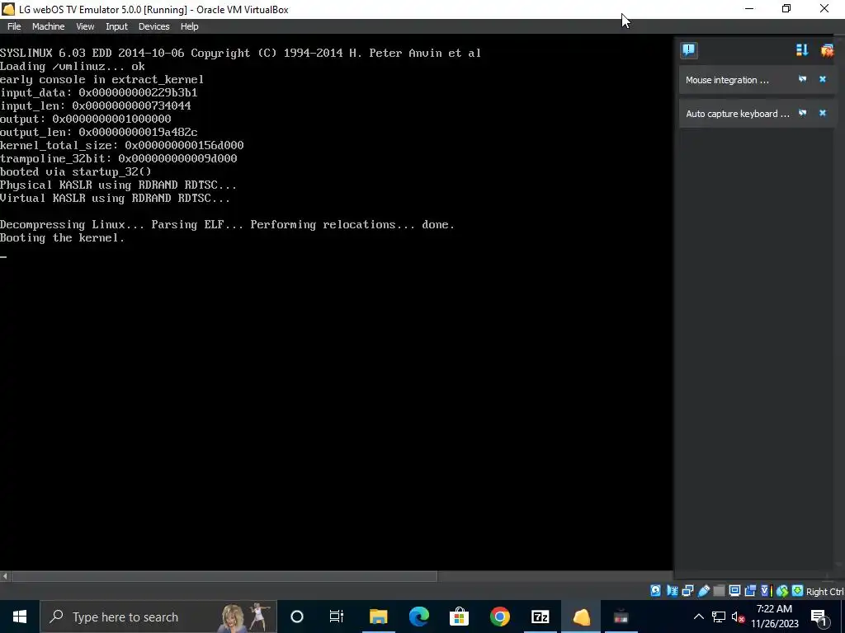Dismiss the Auto capture keyboard notification
The image size is (845, 633).
pos(823,113)
